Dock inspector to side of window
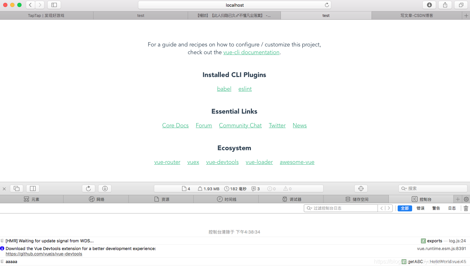 (x=33, y=189)
